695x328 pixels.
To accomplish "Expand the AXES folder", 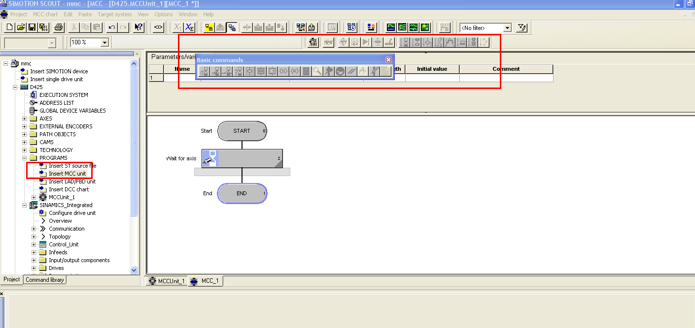I will (x=25, y=119).
